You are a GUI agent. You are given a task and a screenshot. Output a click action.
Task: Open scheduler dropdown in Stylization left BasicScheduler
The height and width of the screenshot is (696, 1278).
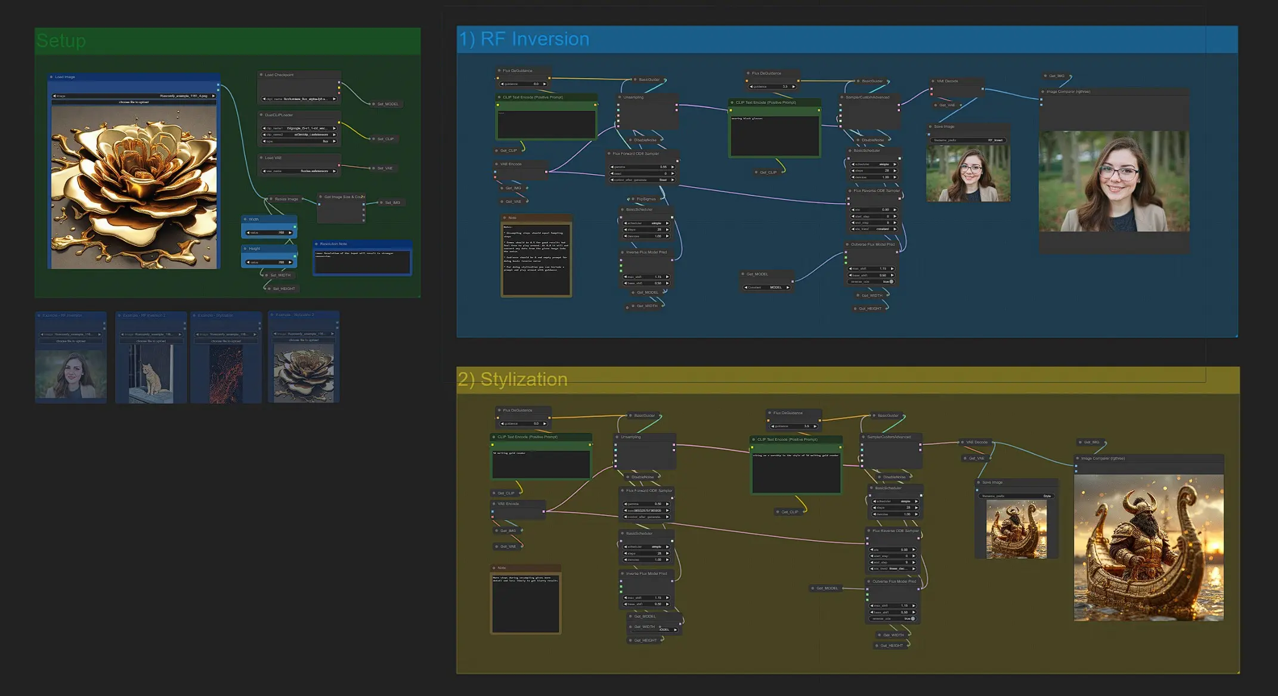coord(647,547)
